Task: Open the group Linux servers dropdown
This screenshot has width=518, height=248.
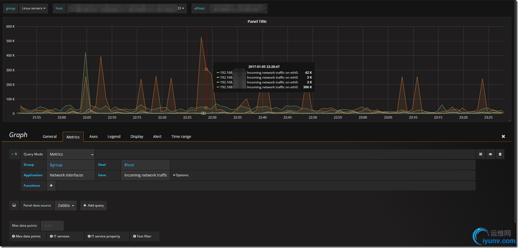Action: [33, 8]
